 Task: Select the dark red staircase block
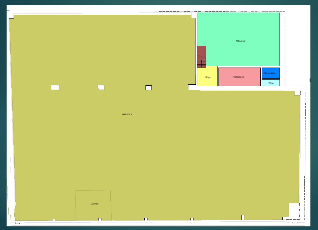point(201,52)
